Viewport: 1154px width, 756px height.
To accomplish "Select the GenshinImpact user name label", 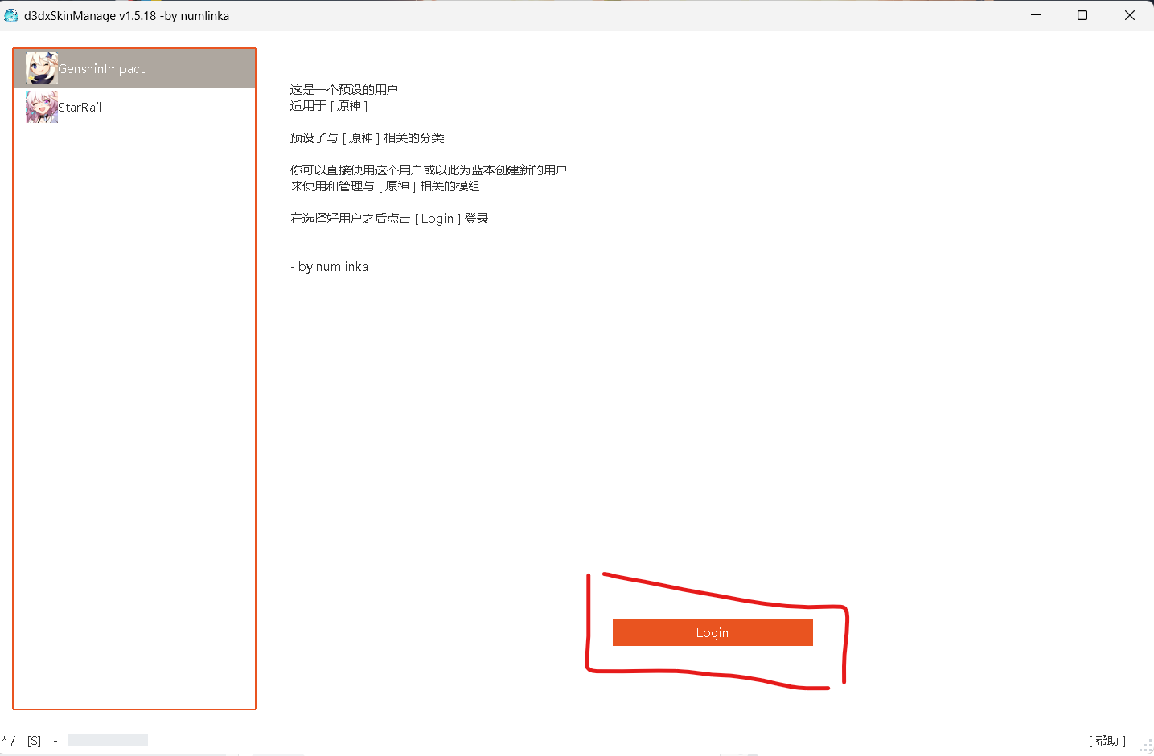I will (x=101, y=69).
